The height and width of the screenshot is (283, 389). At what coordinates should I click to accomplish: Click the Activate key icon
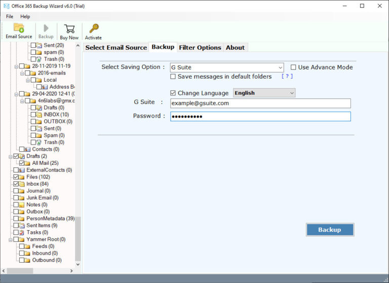94,28
